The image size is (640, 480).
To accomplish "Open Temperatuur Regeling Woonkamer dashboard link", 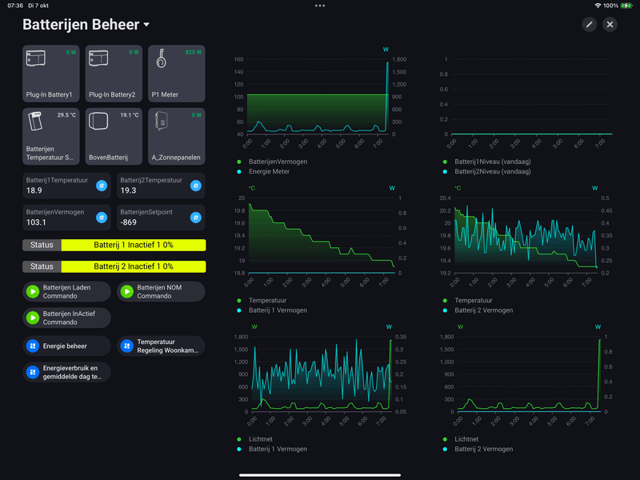I will coord(161,346).
